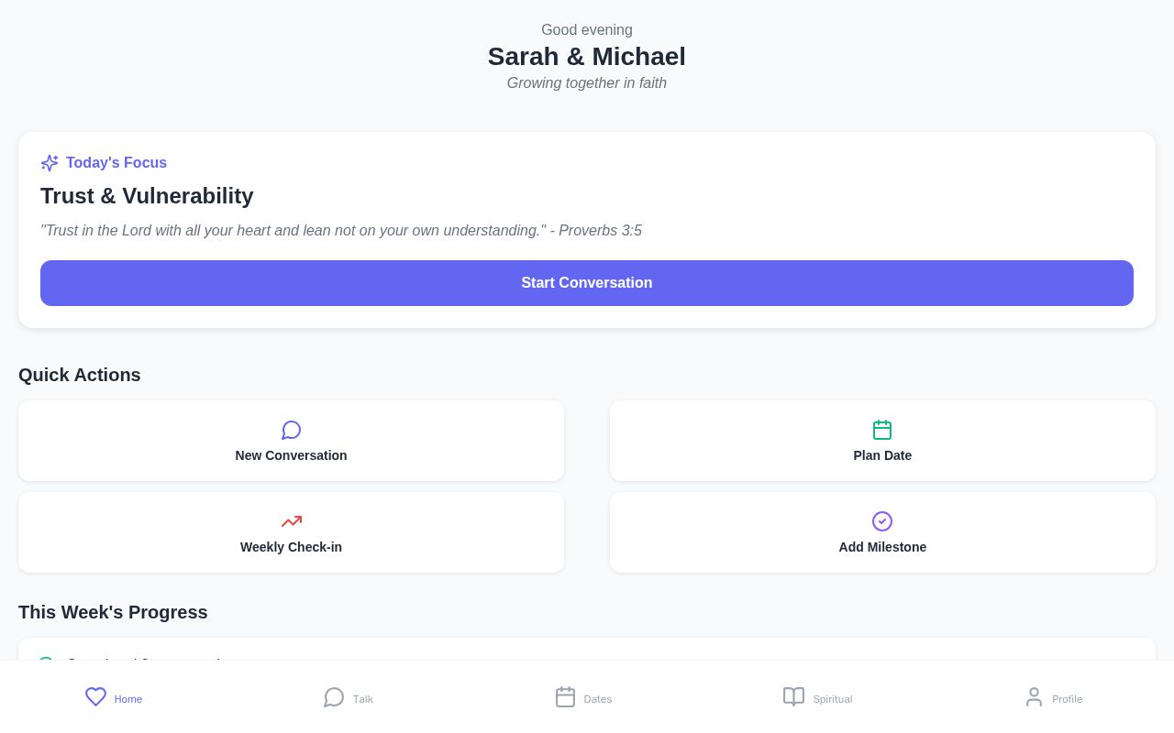This screenshot has width=1174, height=733.
Task: Click the person Profile icon
Action: point(1034,697)
